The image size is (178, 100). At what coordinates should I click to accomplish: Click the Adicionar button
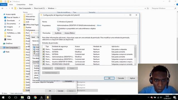[x=48, y=68]
